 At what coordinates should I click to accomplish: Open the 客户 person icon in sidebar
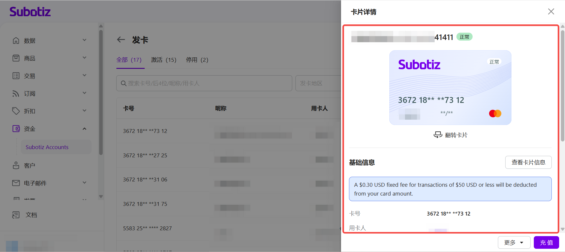(x=16, y=165)
